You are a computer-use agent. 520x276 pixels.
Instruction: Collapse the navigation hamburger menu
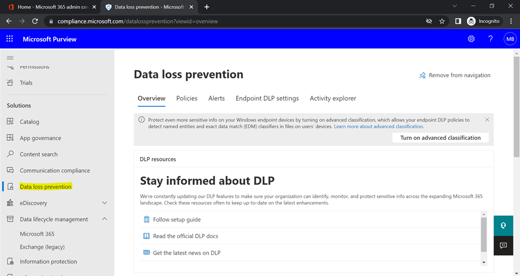pyautogui.click(x=10, y=58)
